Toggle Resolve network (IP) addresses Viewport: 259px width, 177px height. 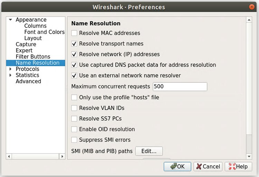[x=74, y=55]
